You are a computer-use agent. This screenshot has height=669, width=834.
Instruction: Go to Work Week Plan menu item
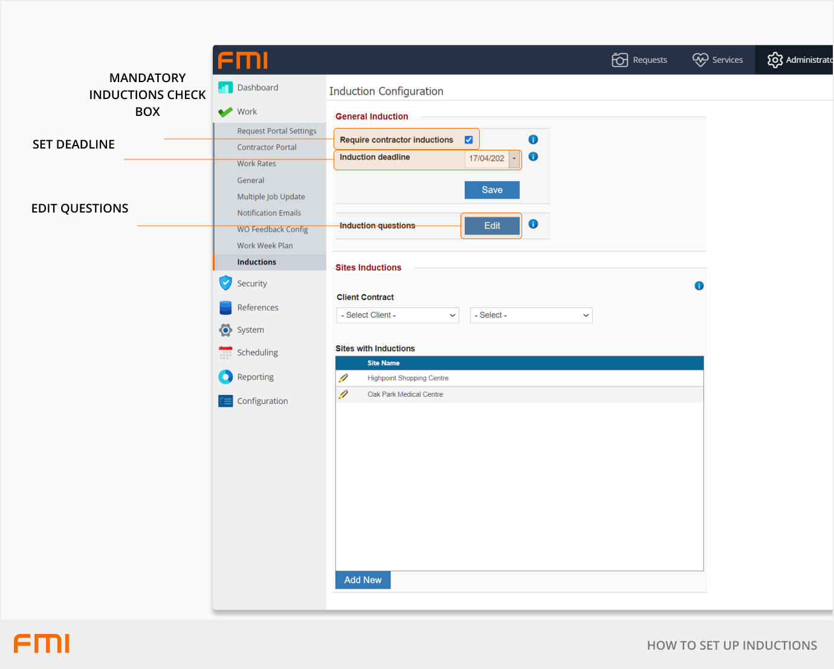pyautogui.click(x=265, y=246)
